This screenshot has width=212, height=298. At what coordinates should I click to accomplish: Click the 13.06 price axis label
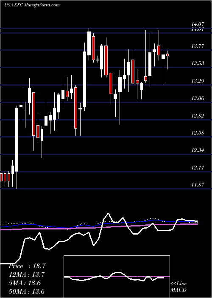tap(198, 98)
